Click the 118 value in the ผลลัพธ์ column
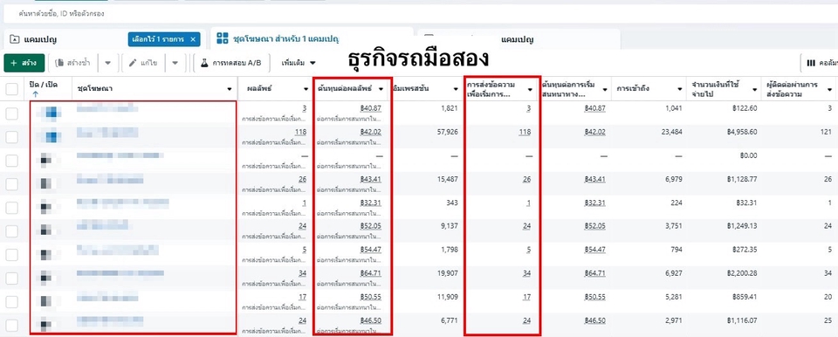This screenshot has width=838, height=337. [300, 132]
